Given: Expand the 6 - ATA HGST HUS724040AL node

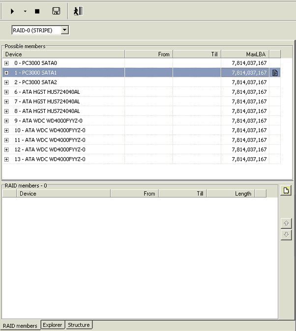Looking at the screenshot, I should (x=6, y=92).
